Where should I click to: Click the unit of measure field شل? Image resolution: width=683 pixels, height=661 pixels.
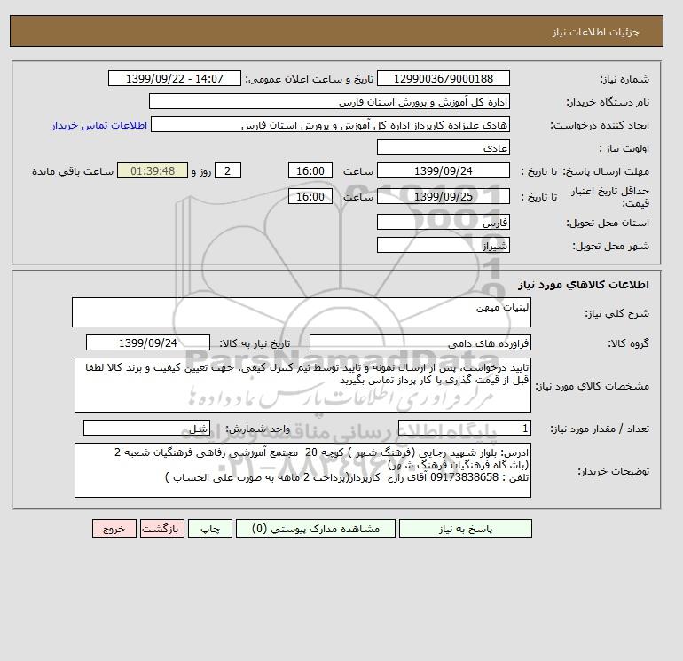pyautogui.click(x=146, y=429)
